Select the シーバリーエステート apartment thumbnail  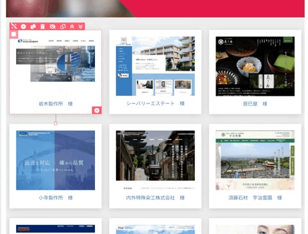155,66
